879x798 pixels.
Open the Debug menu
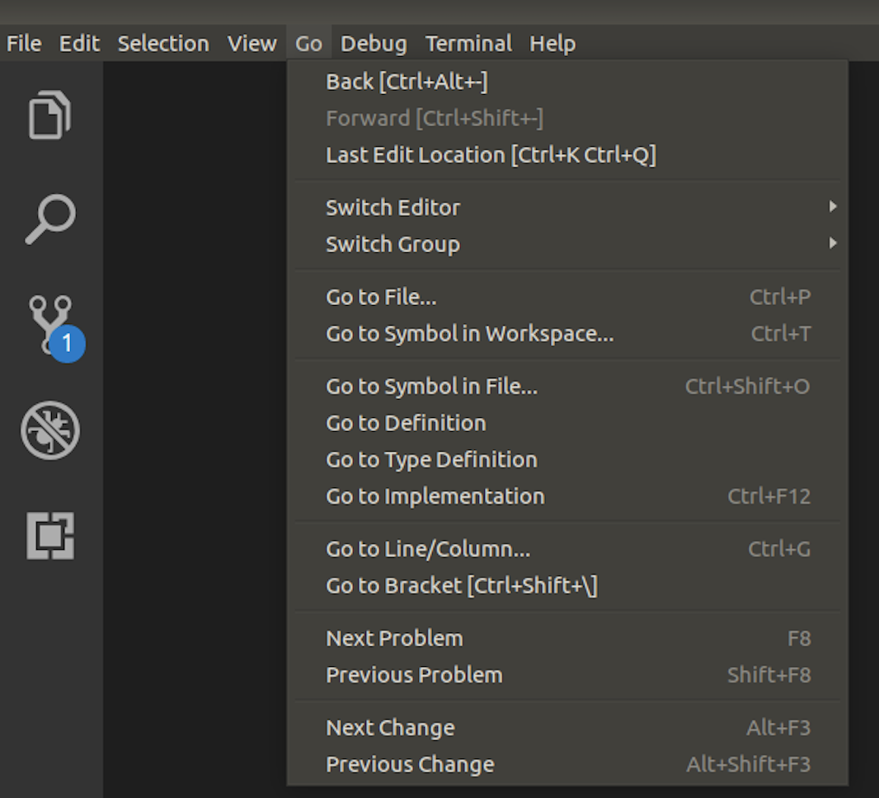tap(373, 43)
